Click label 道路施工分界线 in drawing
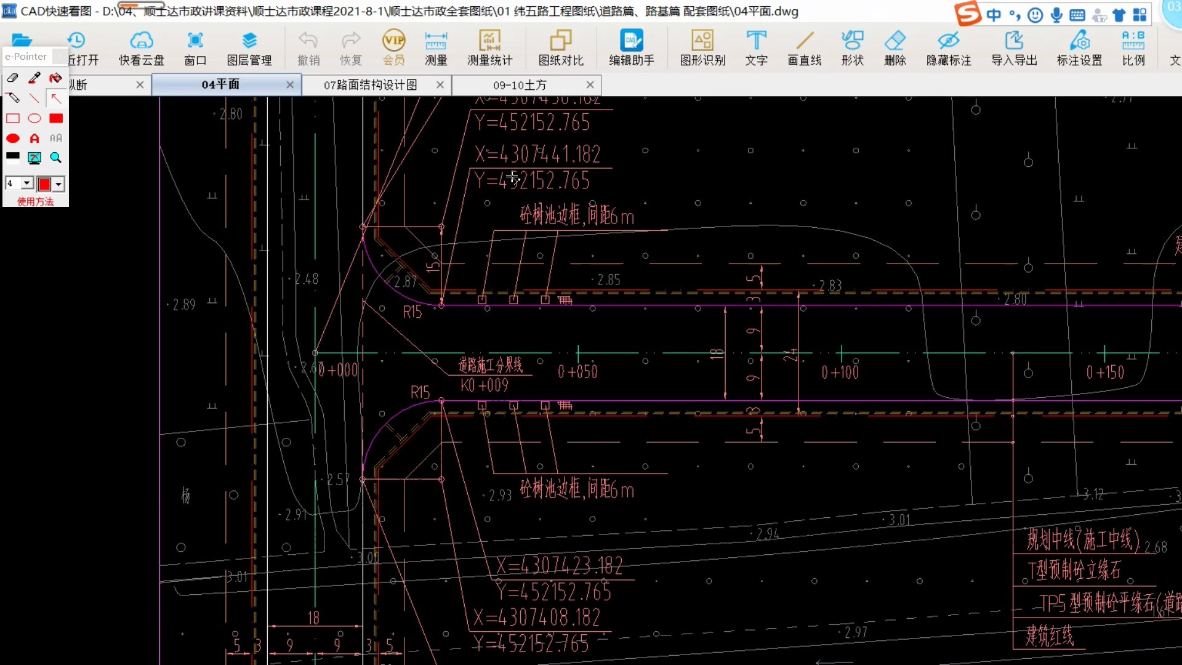Viewport: 1182px width, 665px height. pyautogui.click(x=491, y=365)
